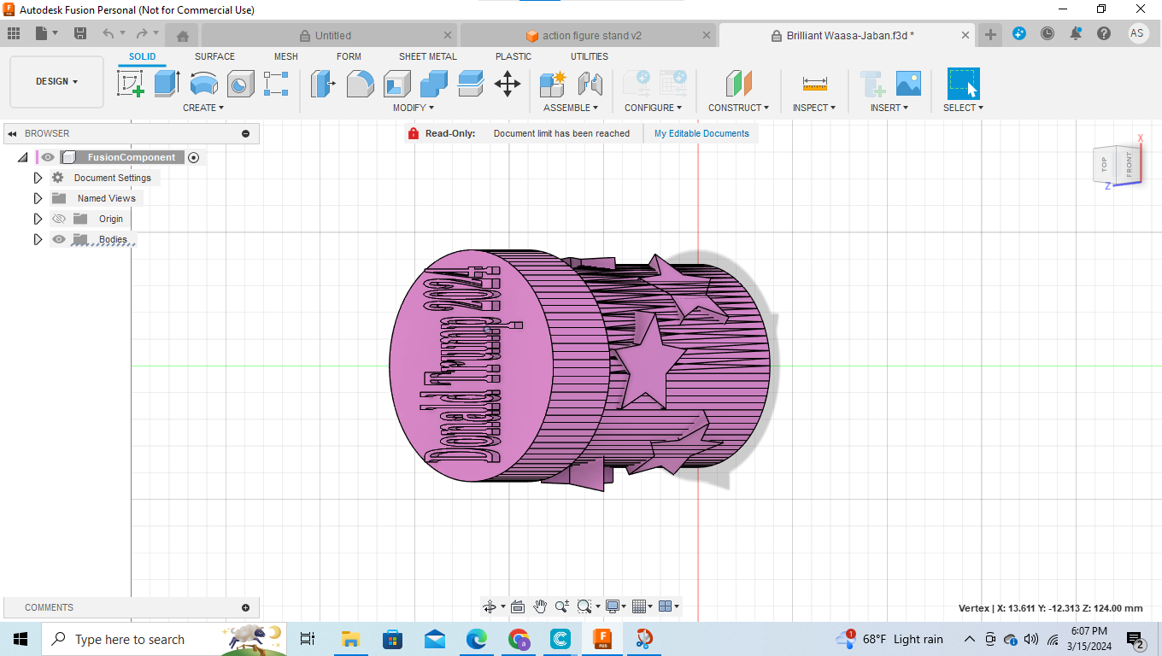Open the MODIFY dropdown menu
Image resolution: width=1162 pixels, height=656 pixels.
point(414,108)
